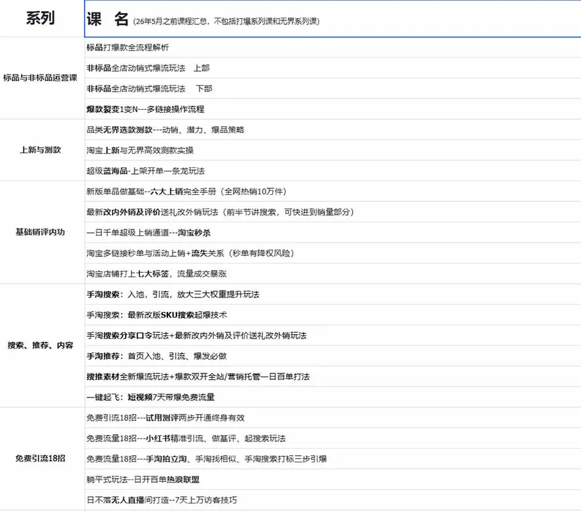Select the 搜索、推荐、内容 series cell

point(42,345)
